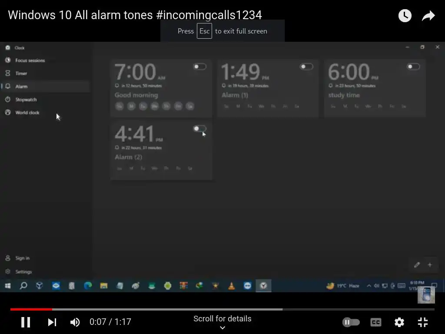This screenshot has height=334, width=445.
Task: Pause the video playback
Action: pyautogui.click(x=26, y=322)
